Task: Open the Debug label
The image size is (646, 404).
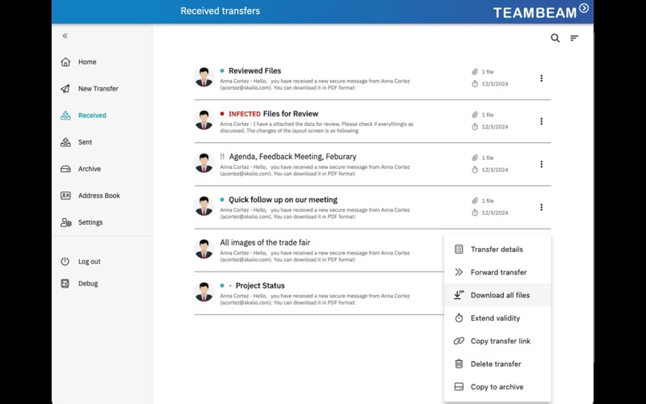Action: click(x=88, y=284)
